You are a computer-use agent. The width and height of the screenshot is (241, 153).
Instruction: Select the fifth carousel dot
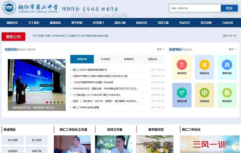(x=62, y=102)
